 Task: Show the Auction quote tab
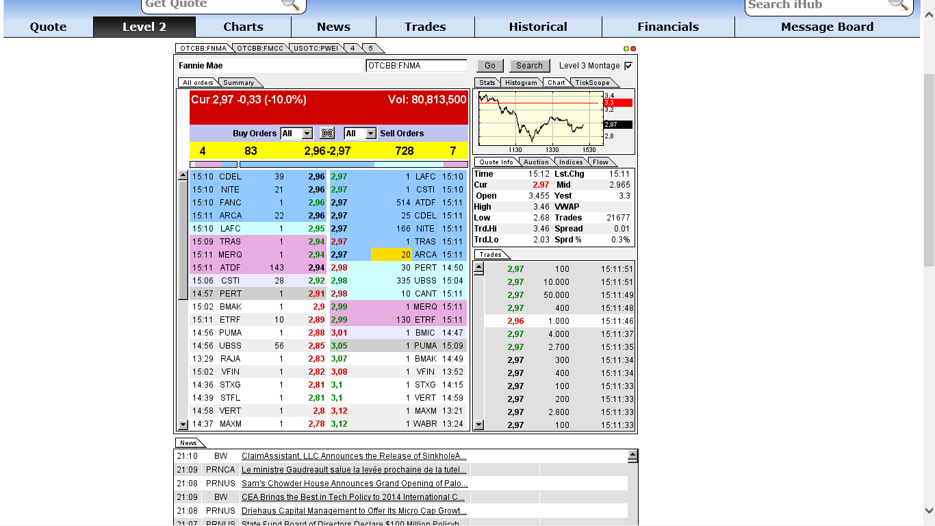[x=536, y=162]
